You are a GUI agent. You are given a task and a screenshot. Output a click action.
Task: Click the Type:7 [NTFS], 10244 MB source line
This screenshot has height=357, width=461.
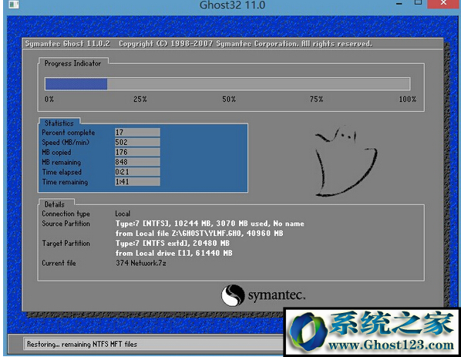(210, 224)
